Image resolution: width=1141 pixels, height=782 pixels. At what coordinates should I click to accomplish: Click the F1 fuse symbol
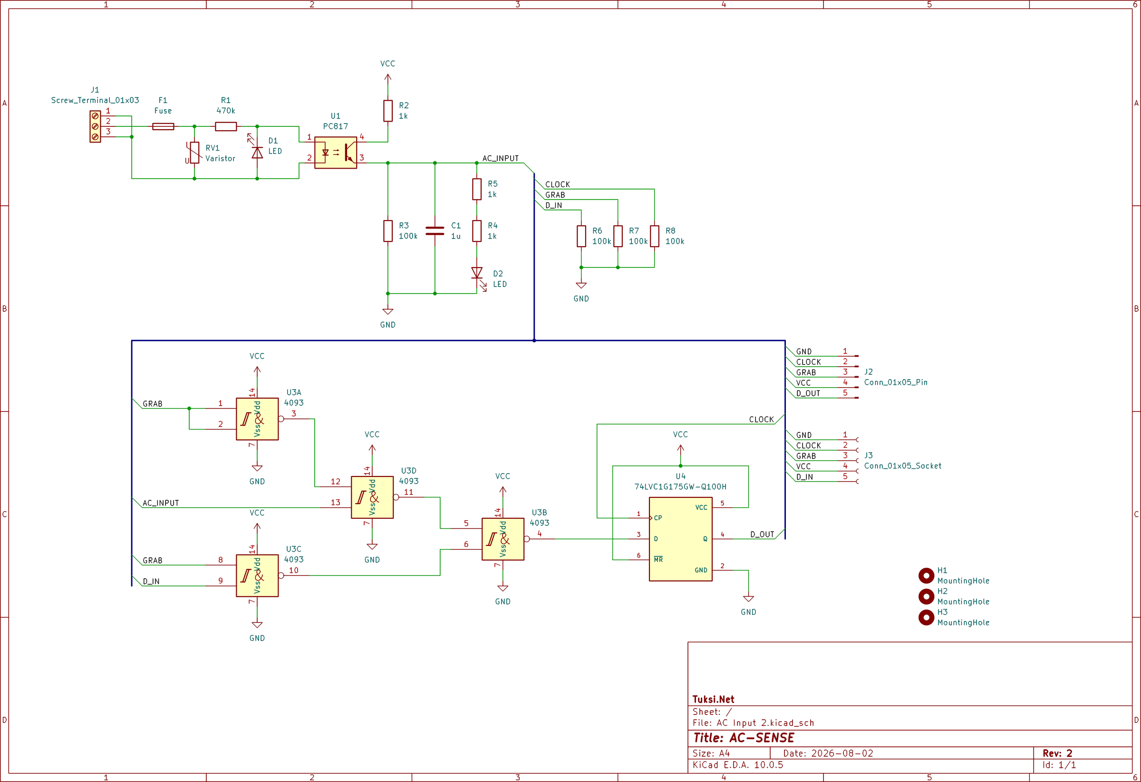click(x=163, y=126)
